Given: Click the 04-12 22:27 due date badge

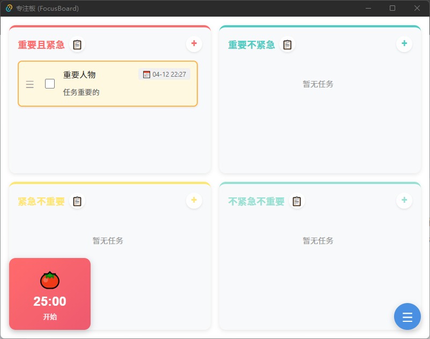Looking at the screenshot, I should [x=164, y=75].
